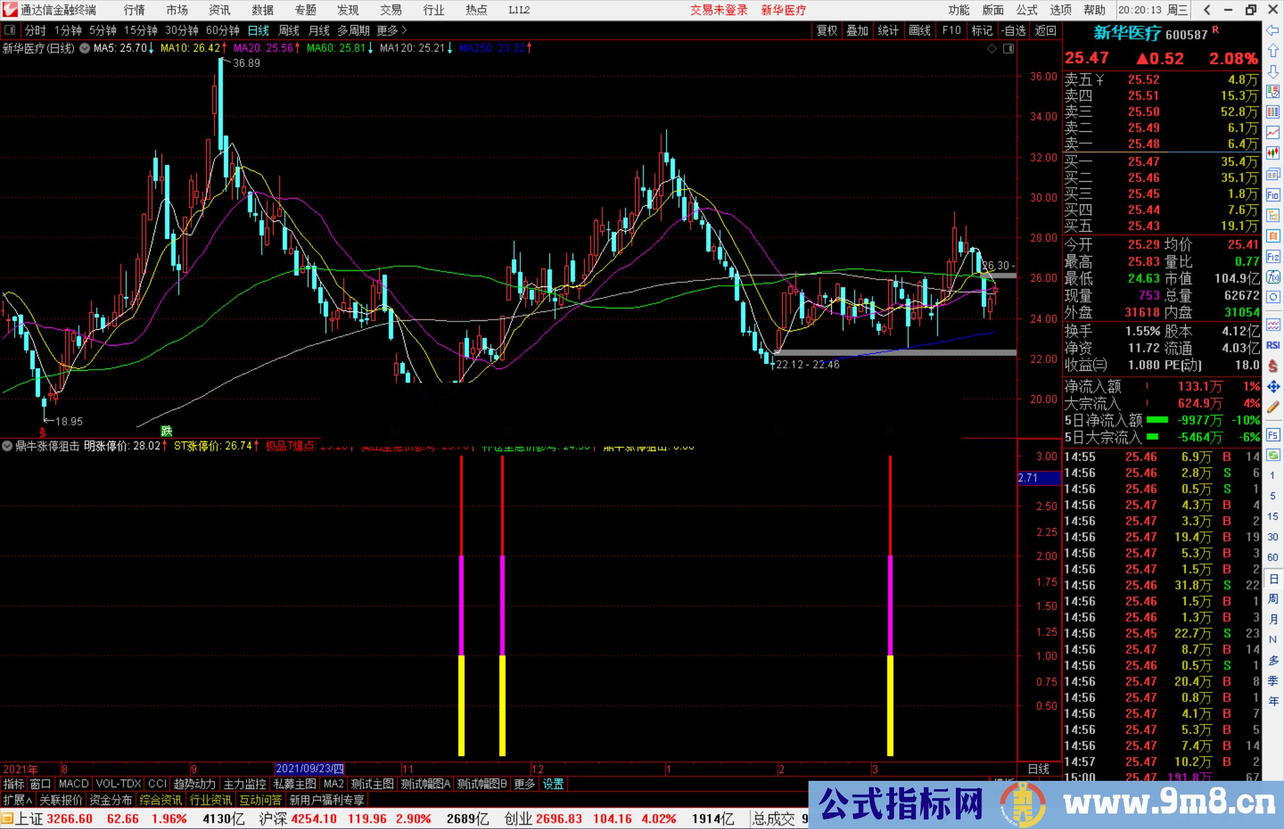Click the diamond icon at chart top right
Image resolution: width=1284 pixels, height=829 pixels.
pos(992,49)
